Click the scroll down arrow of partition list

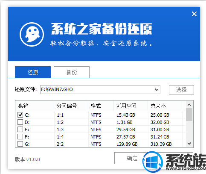coord(189,143)
